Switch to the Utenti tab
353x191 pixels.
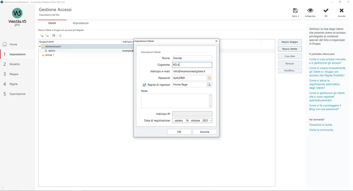[52, 23]
